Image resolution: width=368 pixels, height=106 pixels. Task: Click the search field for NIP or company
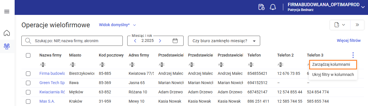coord(72,41)
